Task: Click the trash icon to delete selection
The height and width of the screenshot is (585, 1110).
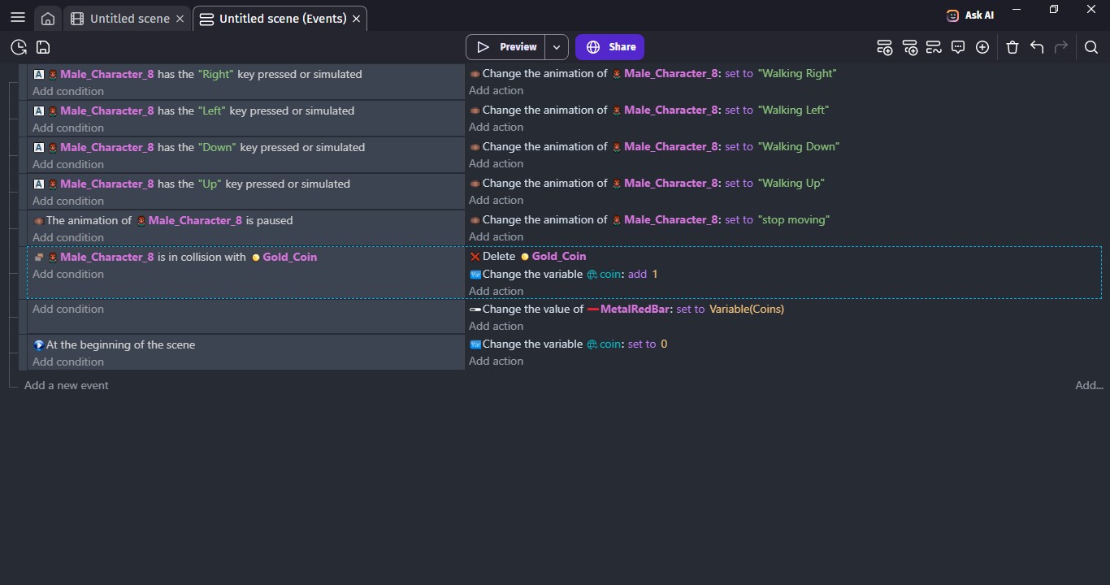Action: pos(1012,47)
